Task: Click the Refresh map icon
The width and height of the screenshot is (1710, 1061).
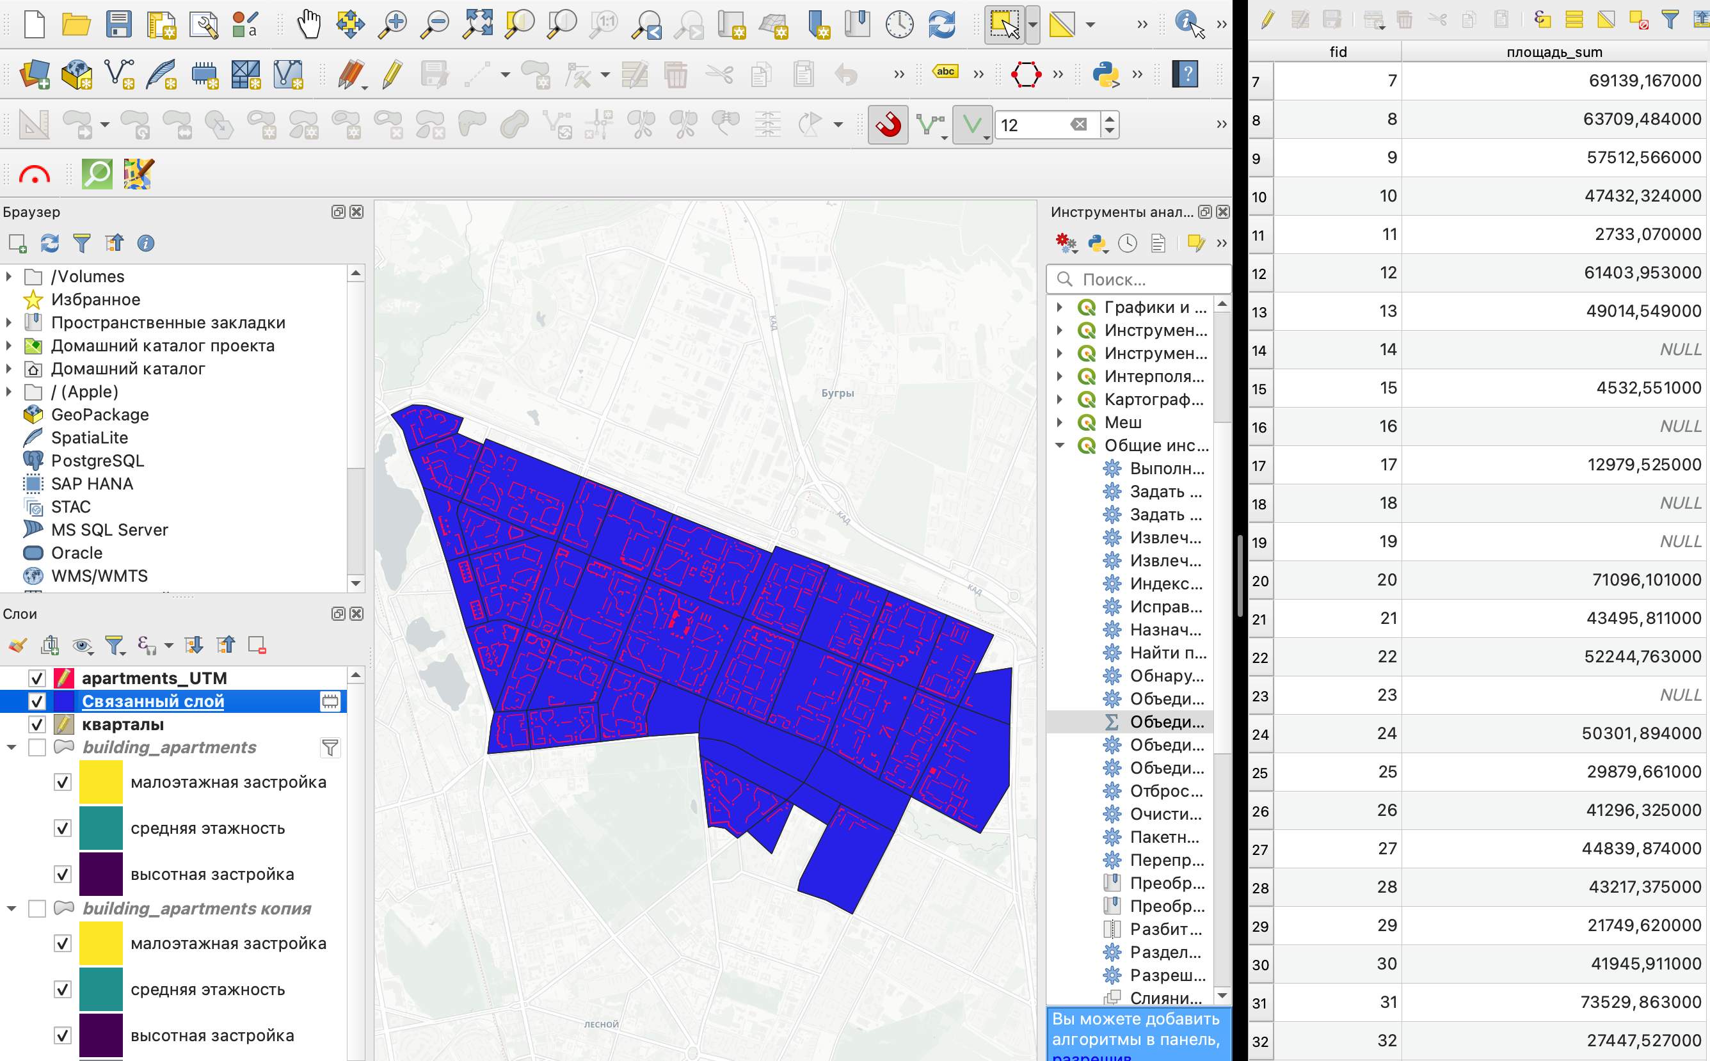Action: [x=941, y=24]
